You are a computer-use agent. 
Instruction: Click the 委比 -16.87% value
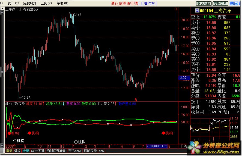point(209,17)
